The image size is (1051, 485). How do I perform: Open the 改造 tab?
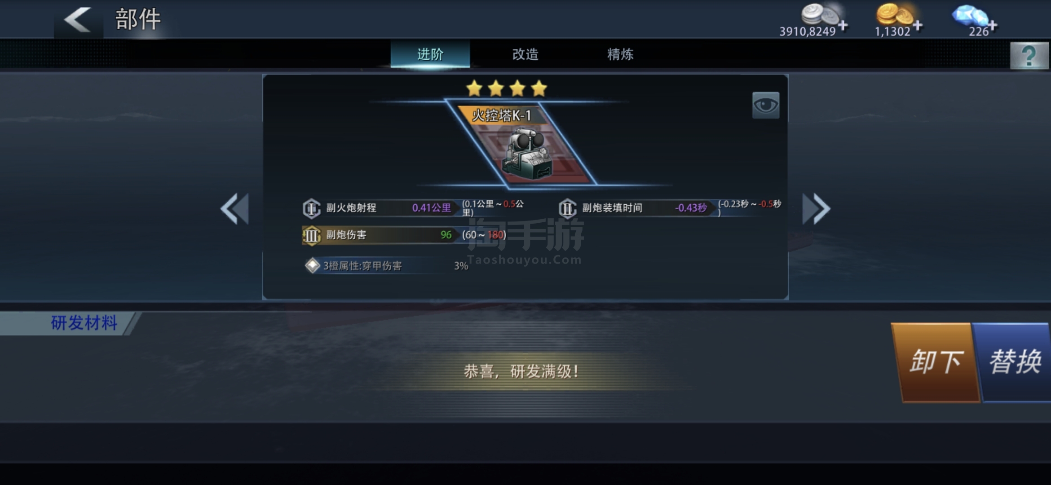point(525,54)
